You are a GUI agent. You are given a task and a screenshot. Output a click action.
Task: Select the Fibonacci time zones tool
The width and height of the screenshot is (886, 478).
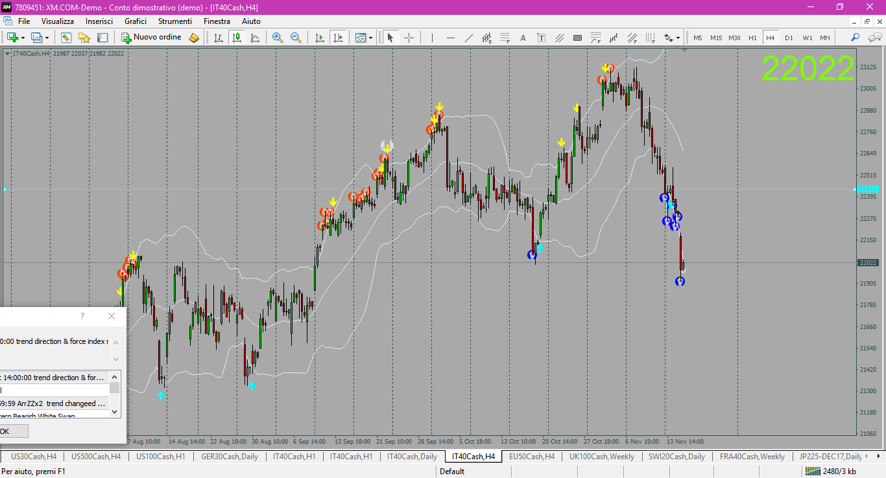(x=650, y=38)
